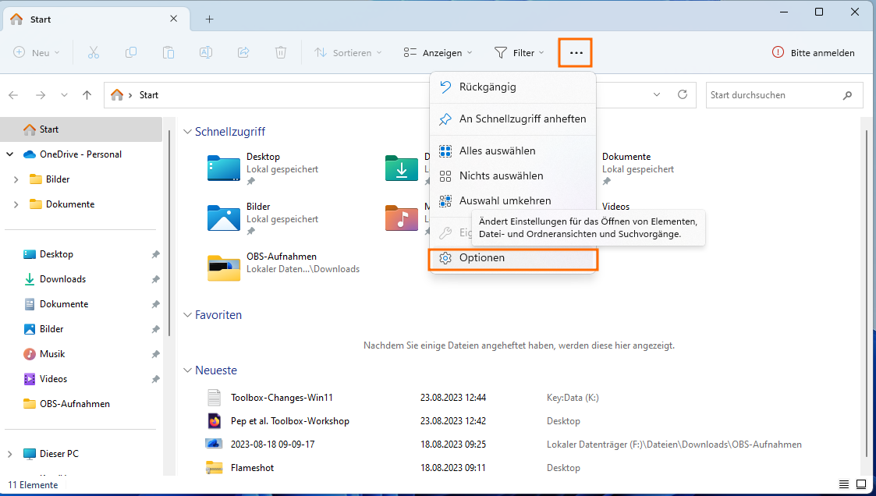
Task: Expand Bilder under OneDrive
Action: (x=16, y=179)
